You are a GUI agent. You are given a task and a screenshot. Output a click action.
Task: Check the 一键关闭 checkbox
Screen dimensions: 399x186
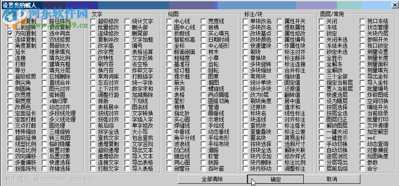tap(321, 132)
